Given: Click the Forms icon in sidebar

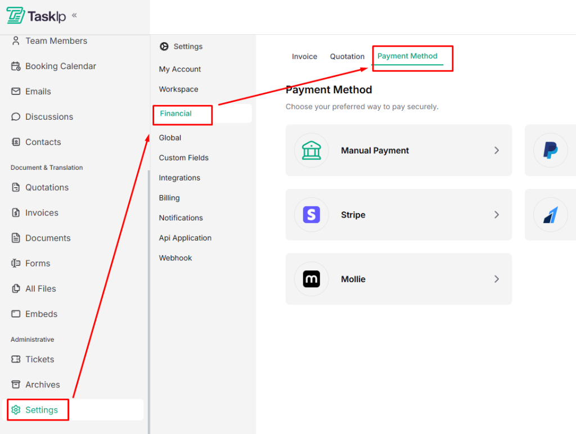Looking at the screenshot, I should click(16, 263).
